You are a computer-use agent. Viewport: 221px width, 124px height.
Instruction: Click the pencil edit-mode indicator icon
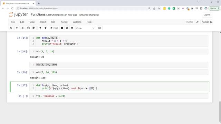198,22
